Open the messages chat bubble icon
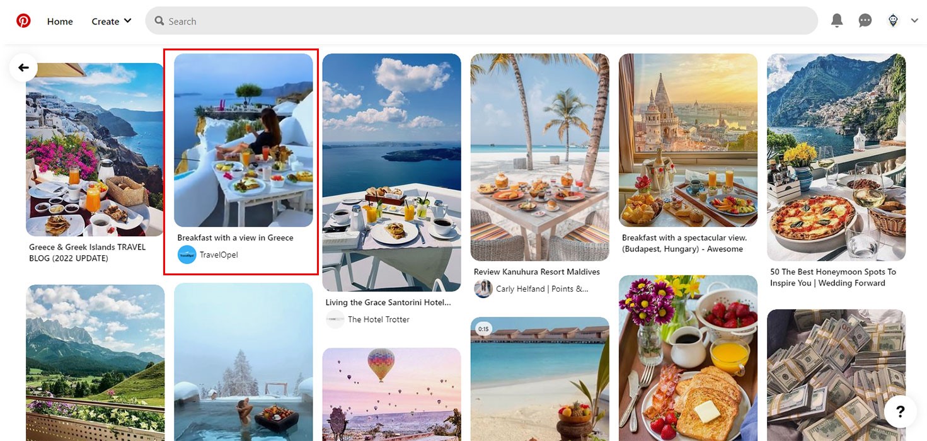 865,21
